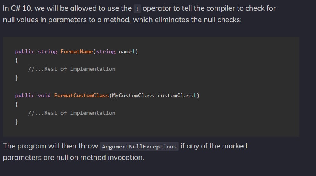Click the first '//...Rest of implementation' comment
This screenshot has height=176, width=316.
tap(72, 69)
